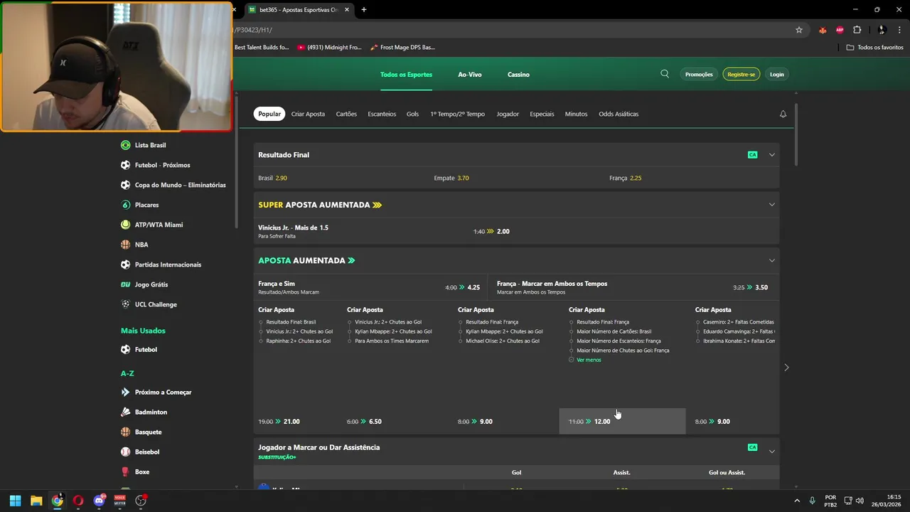Open File Explorer from the taskbar
The image size is (910, 512).
36,501
